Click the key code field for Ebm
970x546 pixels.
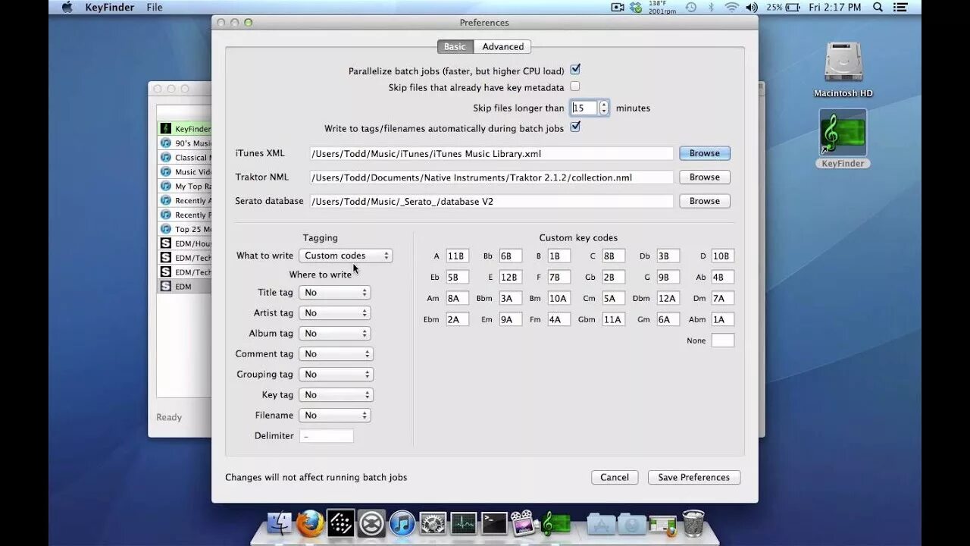(x=457, y=319)
